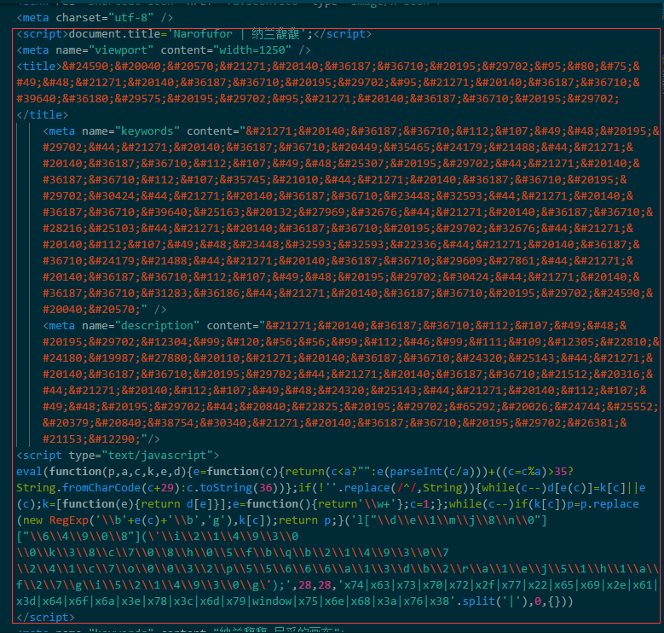Click the &#12290; entity ending description

pos(115,439)
